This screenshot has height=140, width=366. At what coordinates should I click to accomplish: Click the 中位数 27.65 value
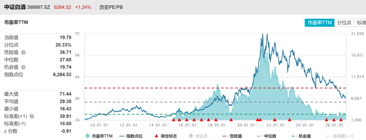click(65, 60)
